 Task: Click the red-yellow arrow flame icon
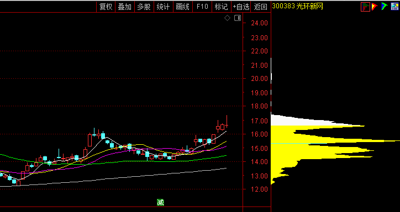coord(375,7)
